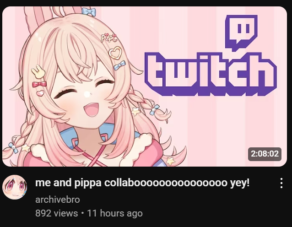Go to the archivebro channel name link

[58, 200]
